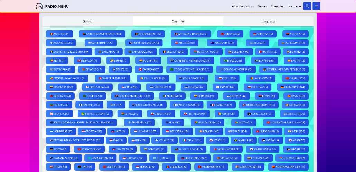Choose Afghanistan (27) stations
The image size is (356, 172).
tap(148, 34)
